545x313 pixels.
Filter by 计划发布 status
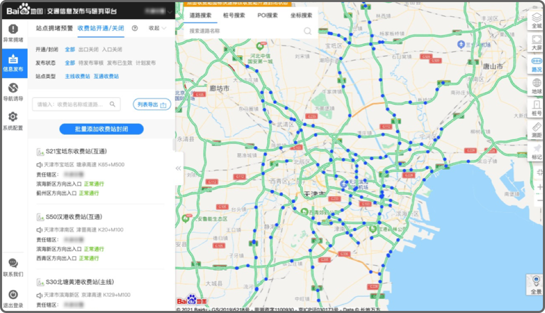[146, 63]
